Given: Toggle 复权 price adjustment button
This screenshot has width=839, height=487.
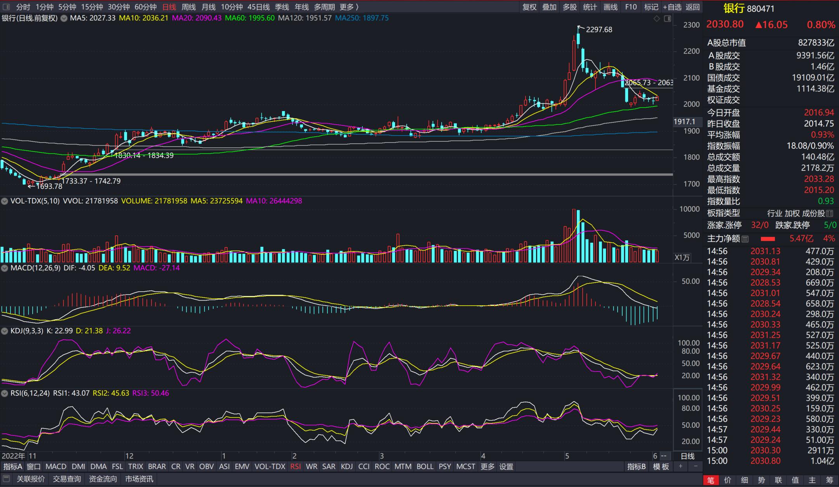Looking at the screenshot, I should point(529,7).
